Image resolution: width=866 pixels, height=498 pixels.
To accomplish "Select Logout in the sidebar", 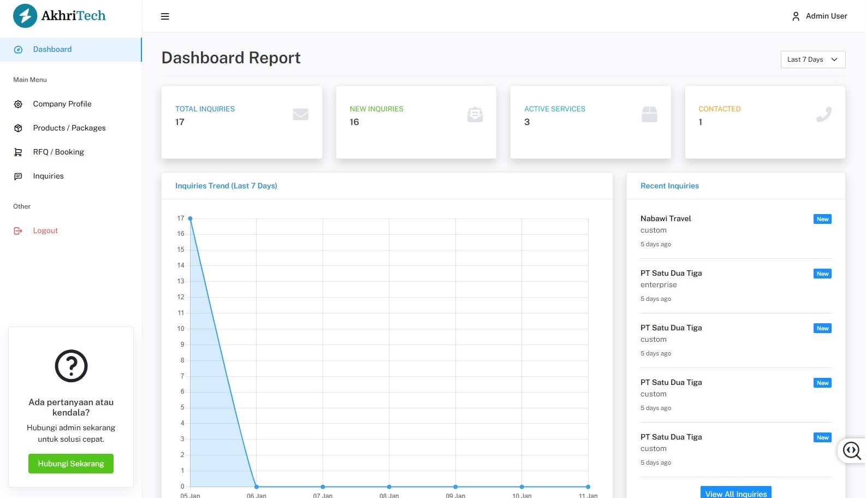I will click(x=71, y=231).
